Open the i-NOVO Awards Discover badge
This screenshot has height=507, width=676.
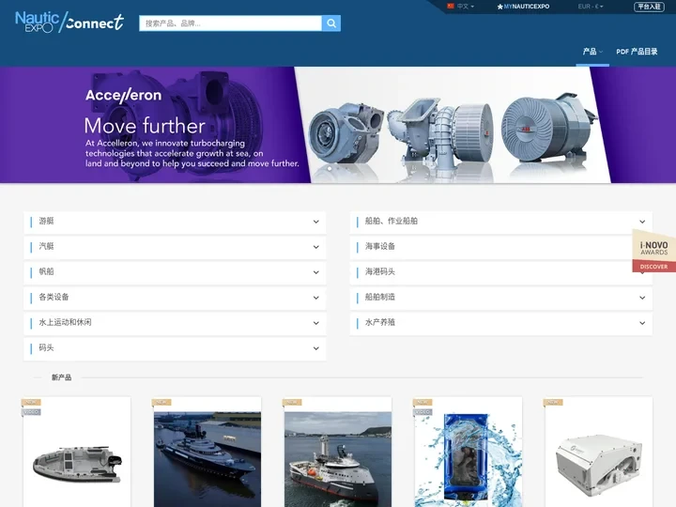pos(653,251)
